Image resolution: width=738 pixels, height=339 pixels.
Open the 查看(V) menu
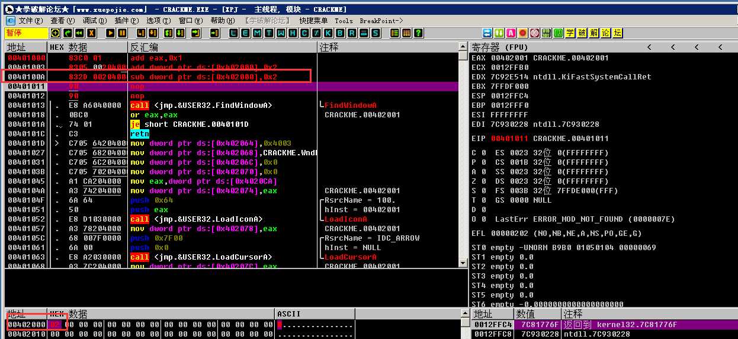(x=62, y=20)
